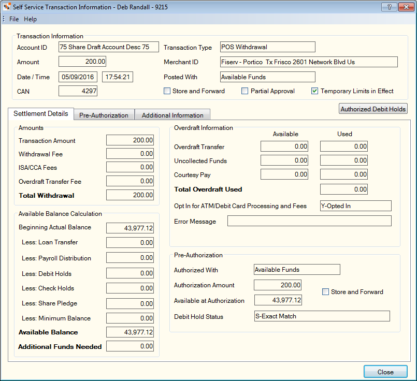Click the Authorization Amount field

point(278,285)
